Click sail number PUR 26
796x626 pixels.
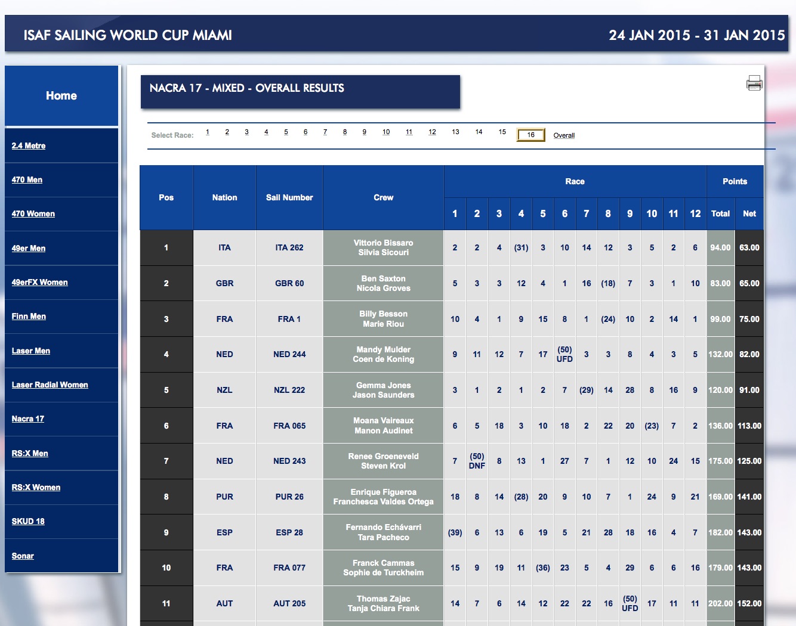coord(289,497)
